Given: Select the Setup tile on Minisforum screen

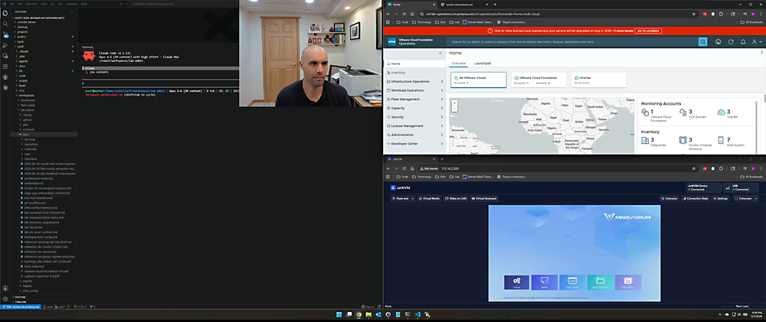Looking at the screenshot, I should point(516,282).
